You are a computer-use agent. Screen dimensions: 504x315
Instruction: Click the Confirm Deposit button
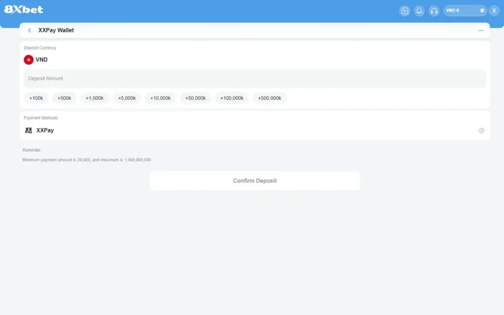tap(254, 181)
